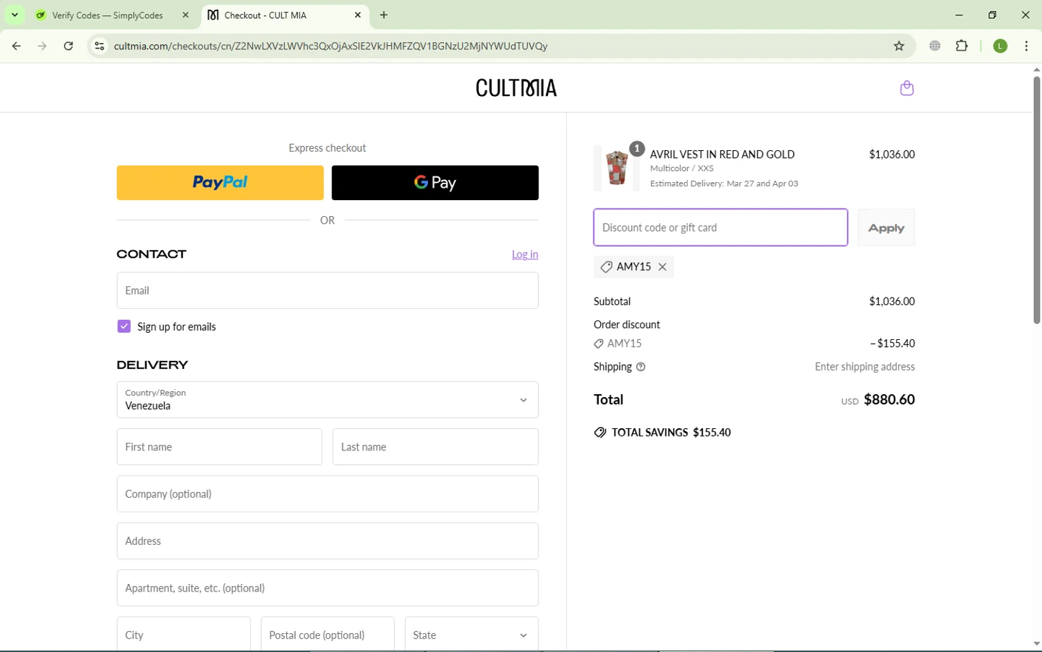The width and height of the screenshot is (1042, 652).
Task: Open the Country/Region dropdown
Action: pyautogui.click(x=327, y=400)
